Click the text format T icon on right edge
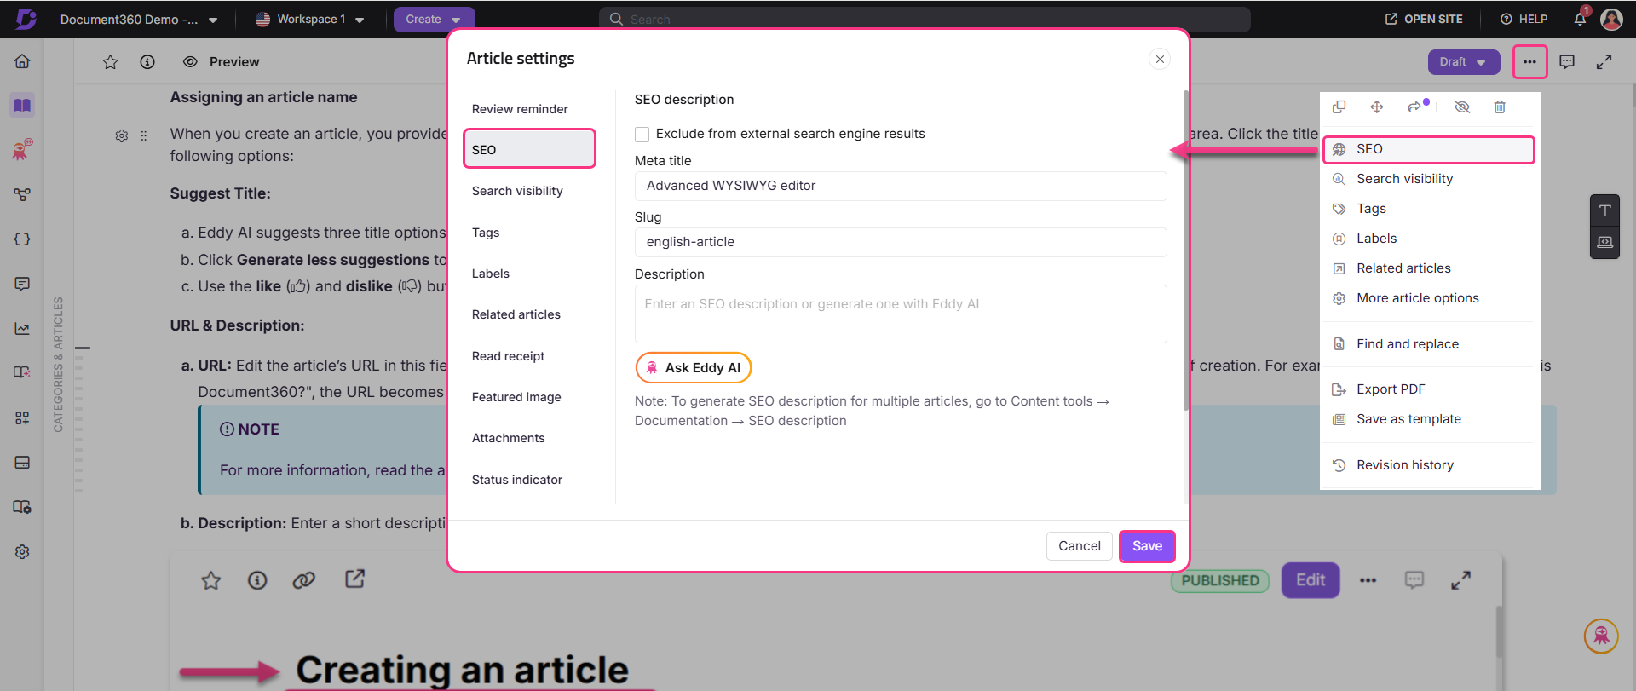This screenshot has width=1636, height=691. 1604,210
